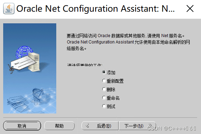
Task: Click the Net 服务名 description paragraph
Action: point(128,42)
